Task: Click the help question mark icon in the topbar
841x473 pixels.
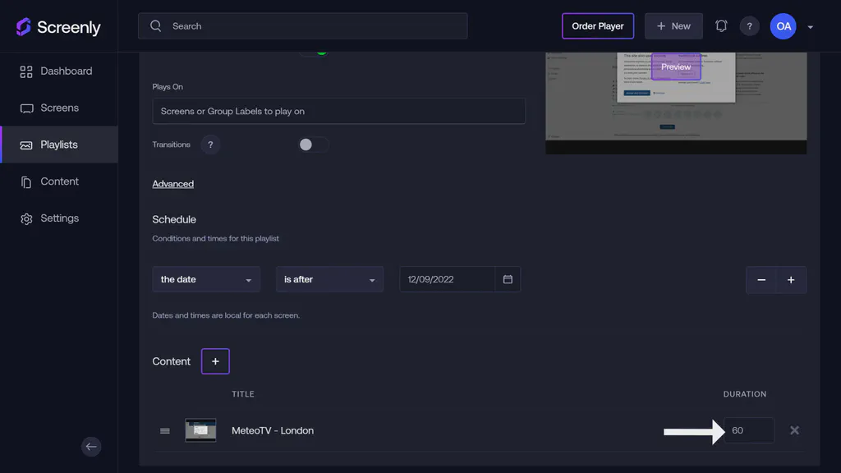Action: (x=749, y=25)
